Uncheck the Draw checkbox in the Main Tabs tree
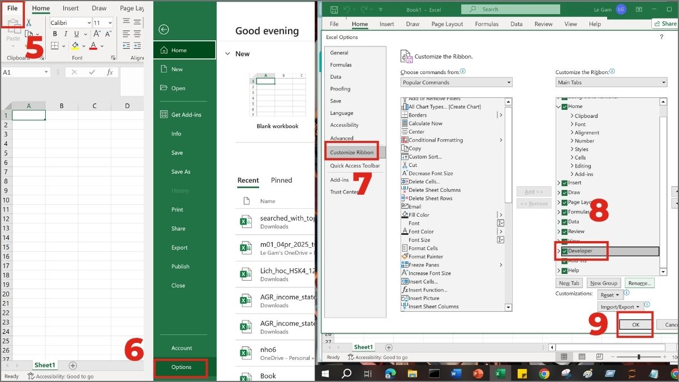Screen dimensions: 679x382 coord(565,192)
